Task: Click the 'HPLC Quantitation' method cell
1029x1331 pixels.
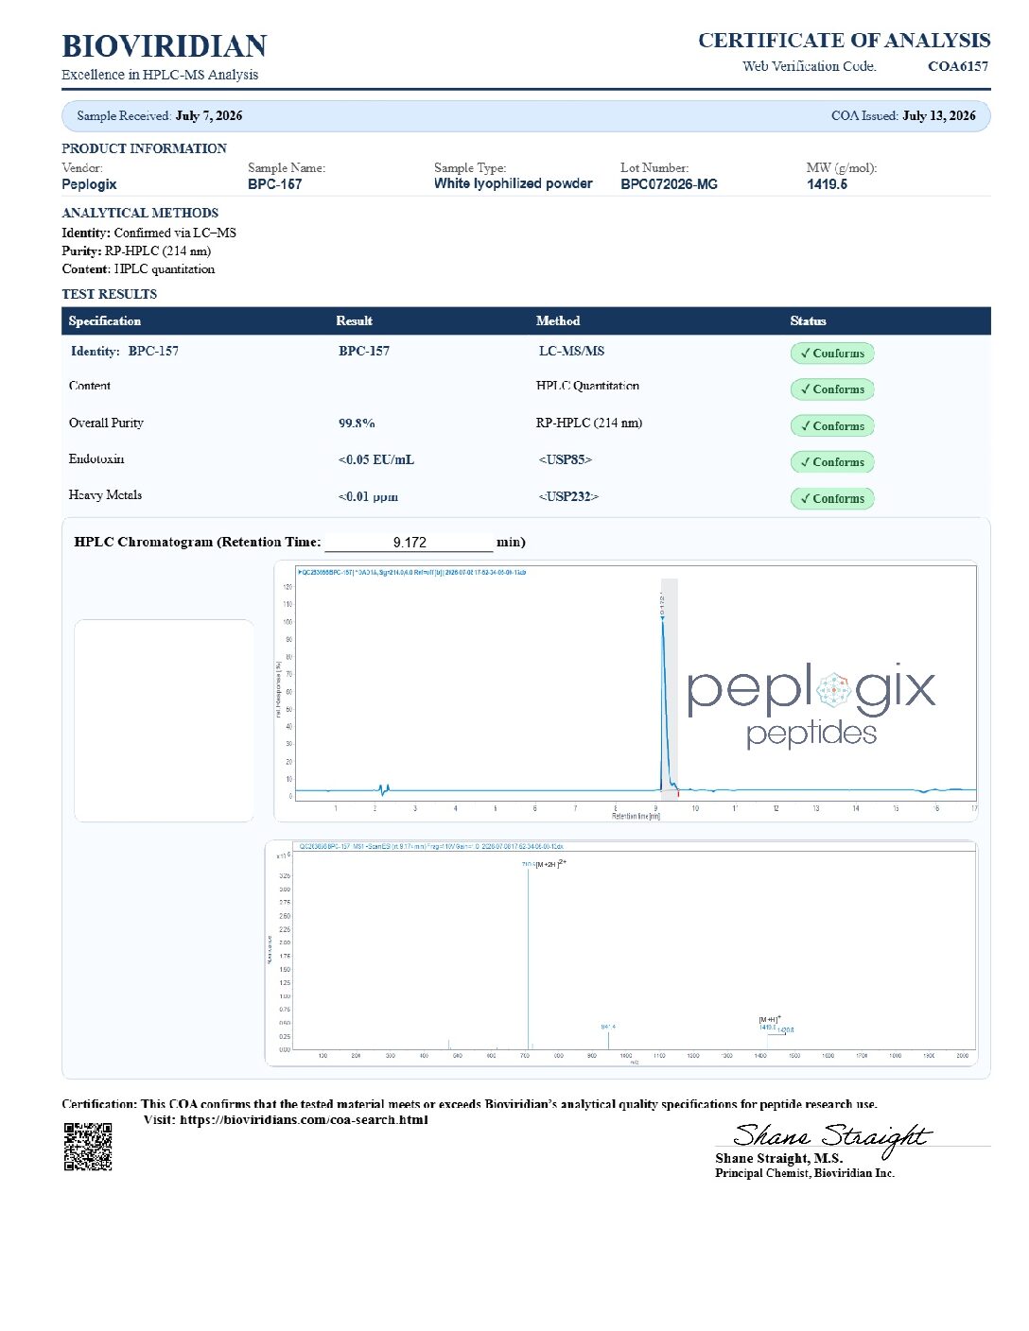Action: point(587,386)
